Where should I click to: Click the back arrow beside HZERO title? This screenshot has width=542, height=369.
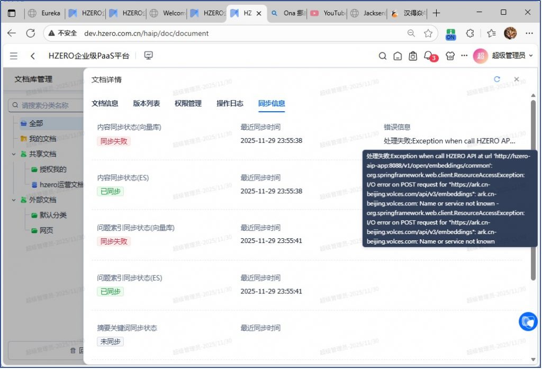click(x=33, y=56)
